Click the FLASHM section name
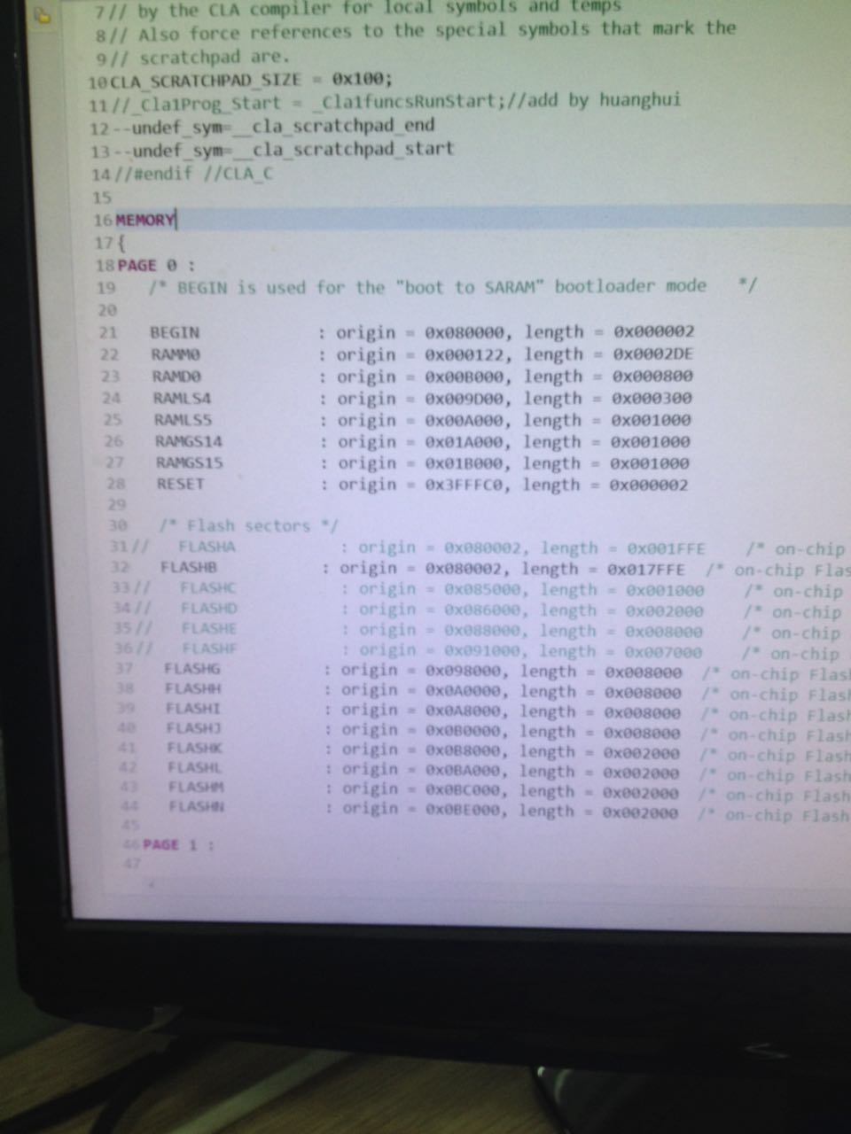The width and height of the screenshot is (851, 1134). pos(197,787)
